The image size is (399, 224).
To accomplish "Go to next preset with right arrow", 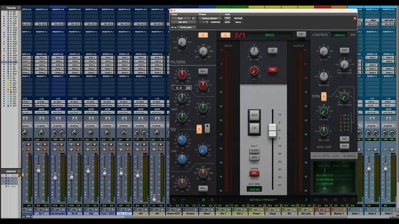I will point(306,200).
